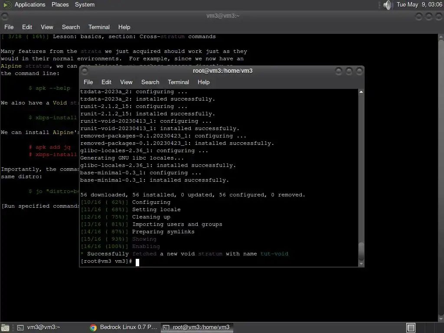This screenshot has height=333, width=444.
Task: Click the volume speaker icon in top panel
Action: [388, 5]
